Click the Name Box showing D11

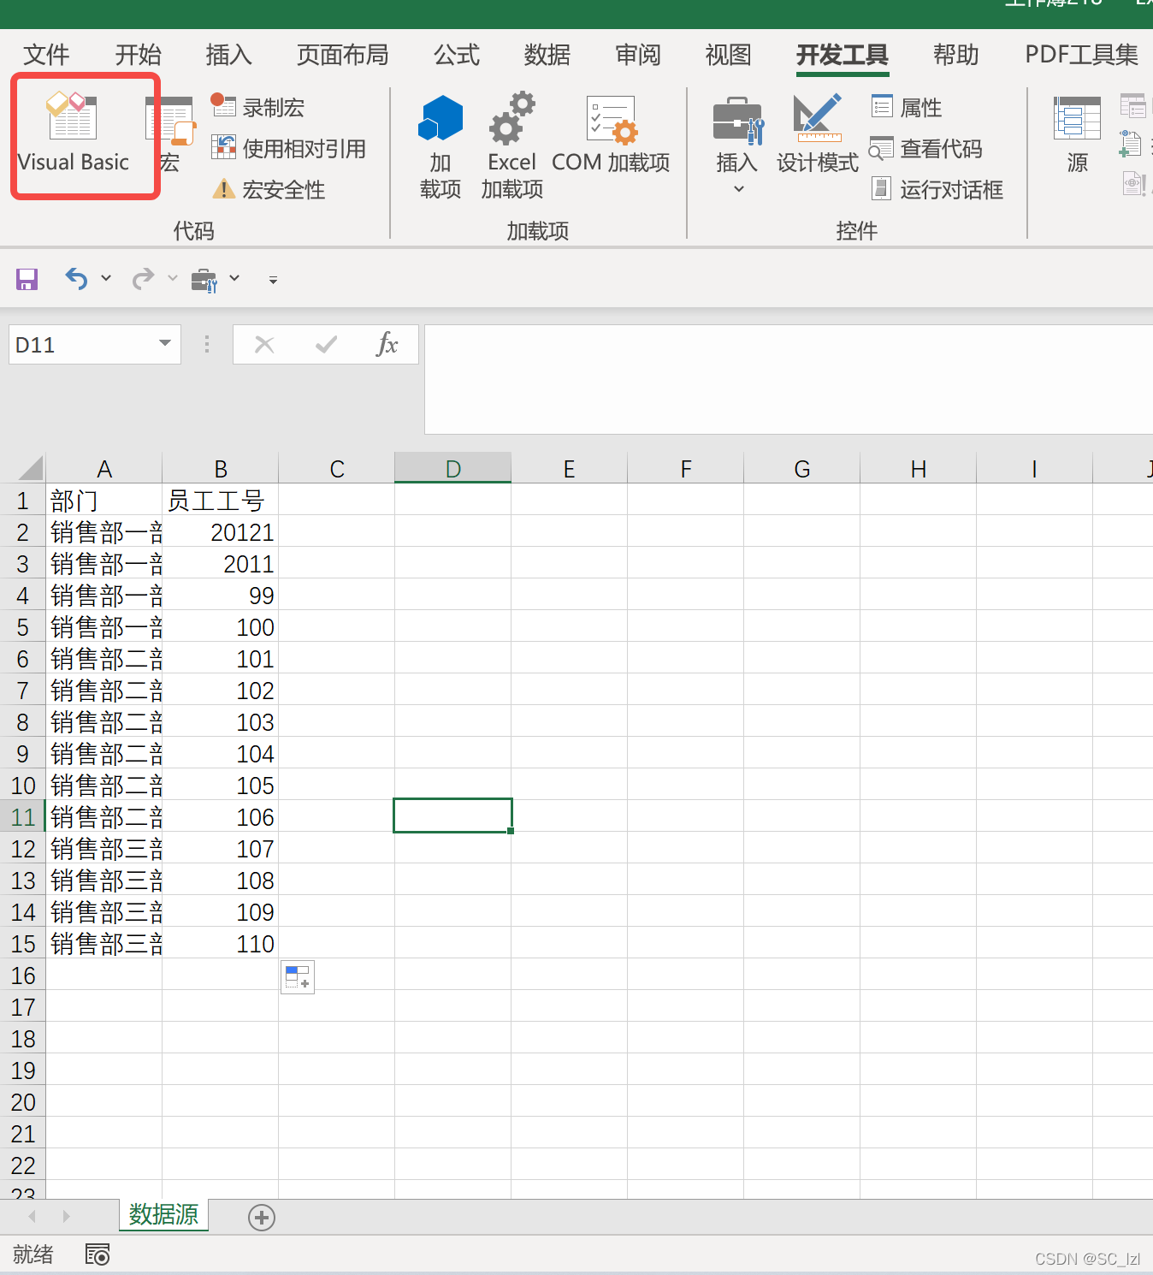point(82,345)
